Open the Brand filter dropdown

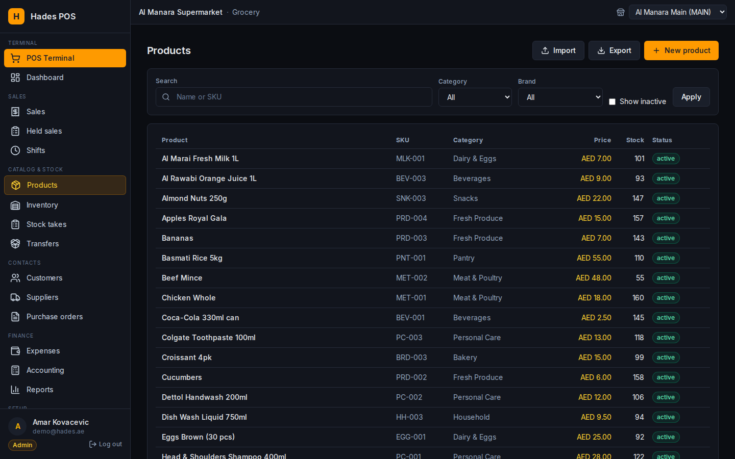coord(560,97)
